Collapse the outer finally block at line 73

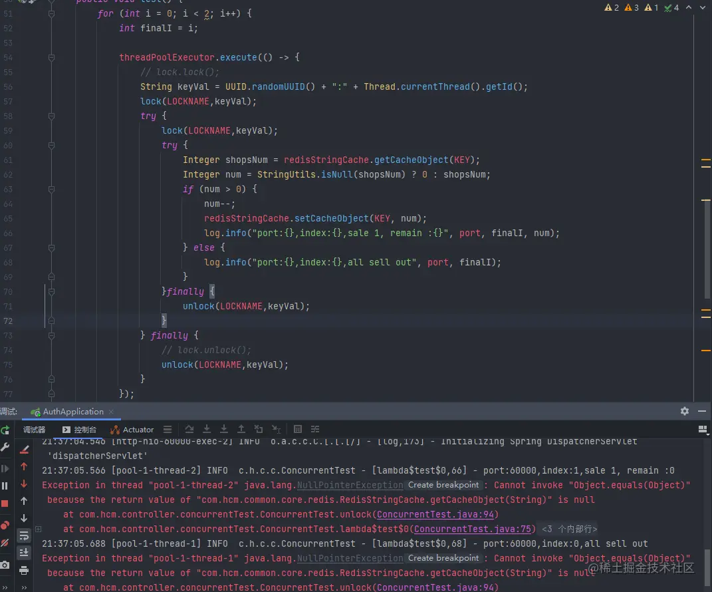tap(51, 336)
